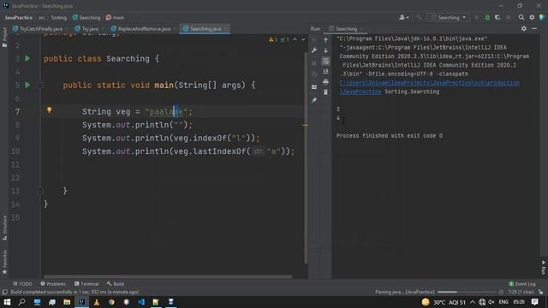
Task: Select the Searching.java editor tab
Action: click(205, 28)
